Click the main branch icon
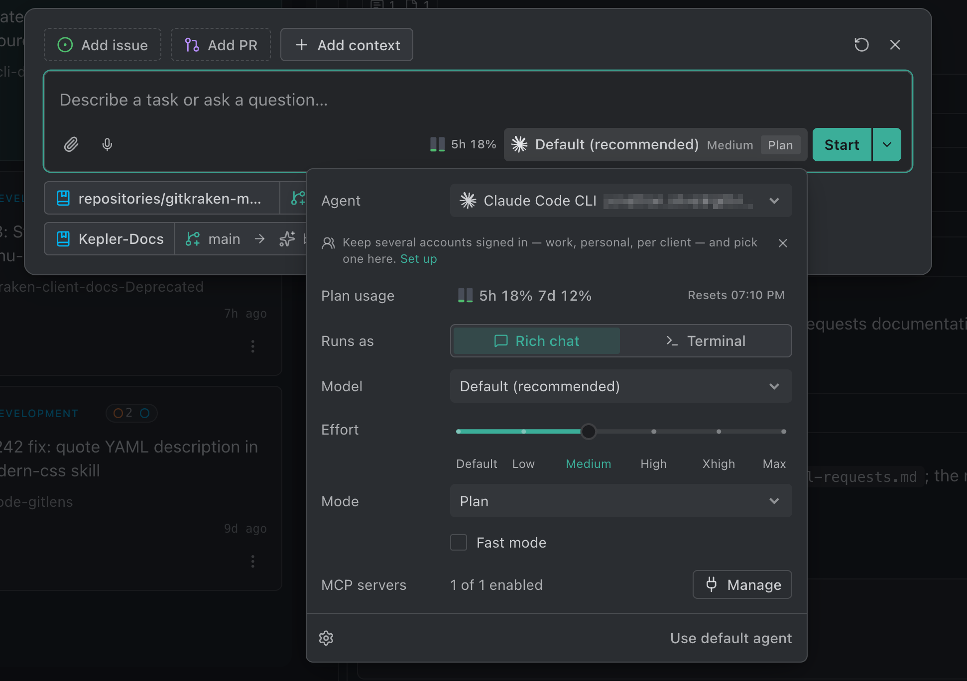This screenshot has width=967, height=681. 193,239
